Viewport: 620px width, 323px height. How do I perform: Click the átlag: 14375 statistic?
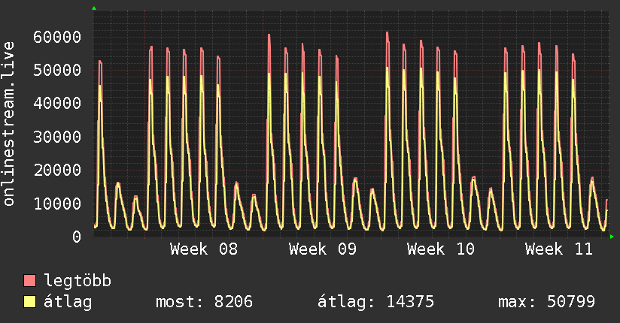[375, 302]
